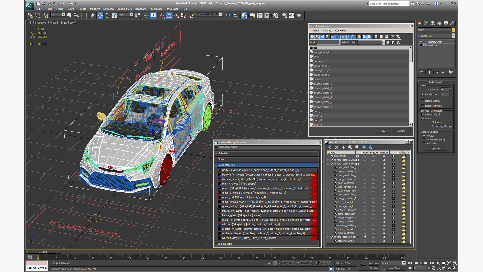Image resolution: width=483 pixels, height=272 pixels.
Task: Toggle the Smooth Result checkbox
Action: [423, 114]
